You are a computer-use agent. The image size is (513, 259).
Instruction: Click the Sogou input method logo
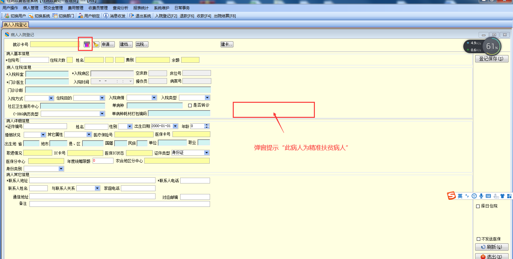[x=451, y=196]
